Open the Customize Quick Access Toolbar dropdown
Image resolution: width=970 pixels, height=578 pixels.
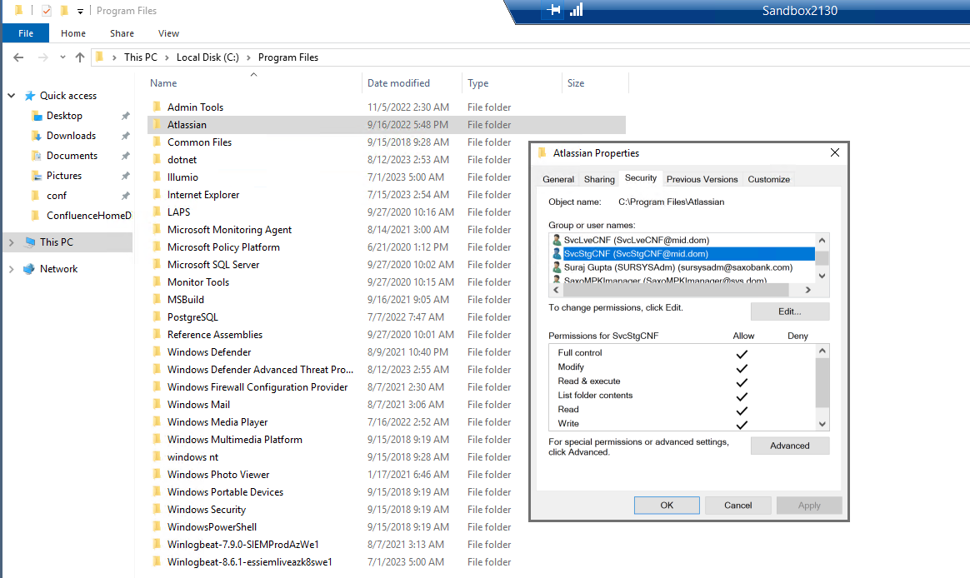click(x=81, y=11)
